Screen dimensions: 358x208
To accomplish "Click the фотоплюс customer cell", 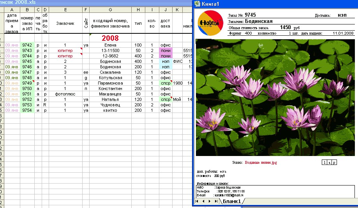I will 65,94.
